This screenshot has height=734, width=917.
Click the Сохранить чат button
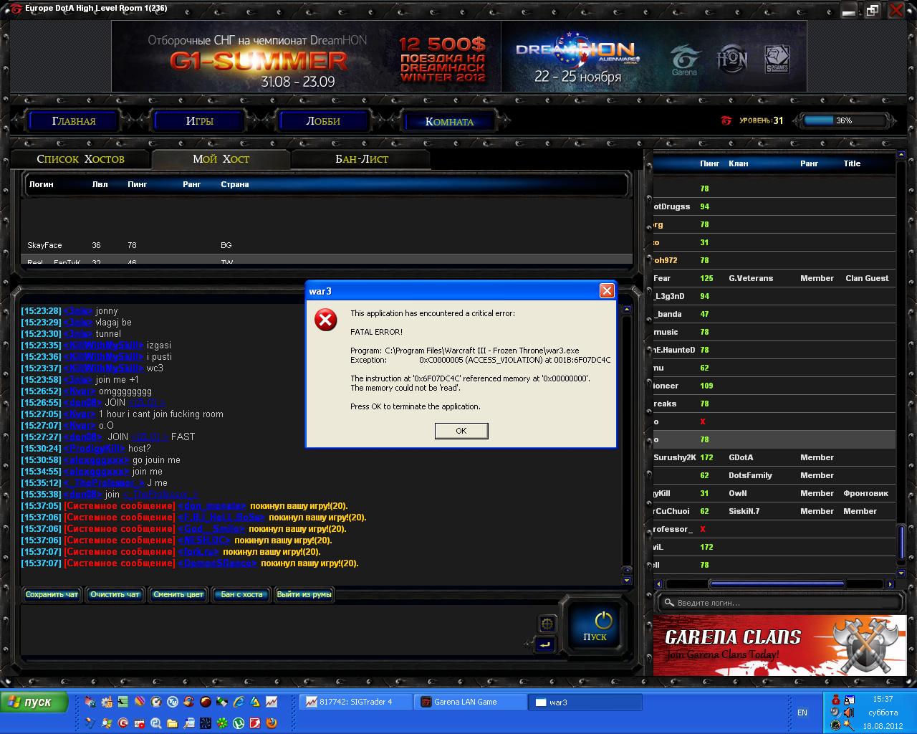[x=52, y=594]
